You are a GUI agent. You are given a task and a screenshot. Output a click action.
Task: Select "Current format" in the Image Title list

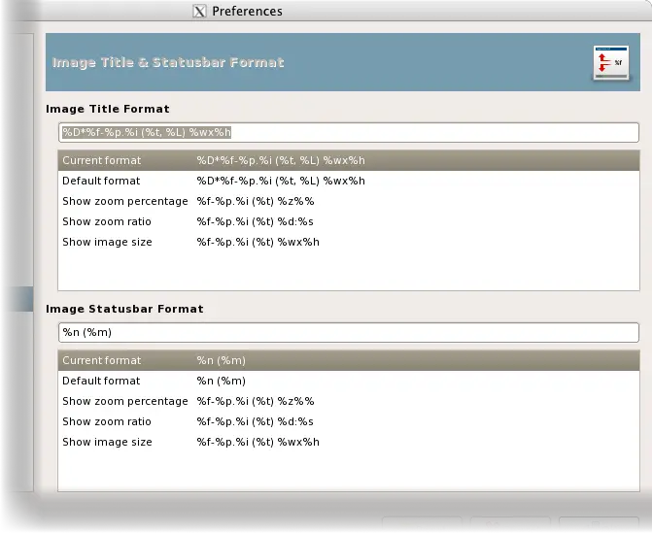pos(102,161)
